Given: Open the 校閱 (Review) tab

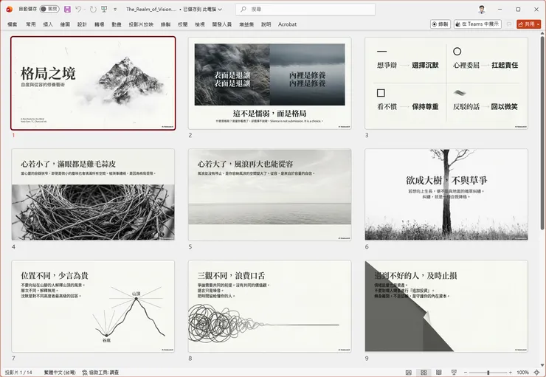Looking at the screenshot, I should click(183, 24).
